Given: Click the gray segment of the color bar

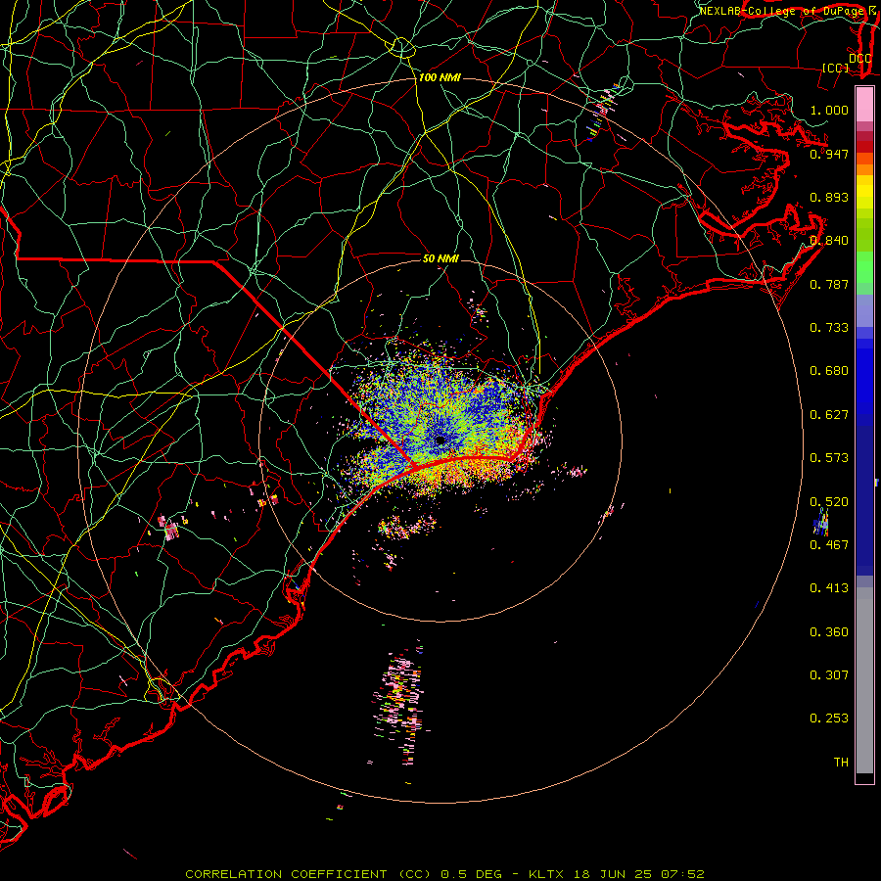Looking at the screenshot, I should point(864,678).
